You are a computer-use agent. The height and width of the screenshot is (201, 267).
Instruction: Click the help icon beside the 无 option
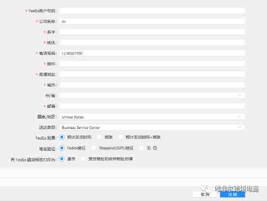[155, 148]
